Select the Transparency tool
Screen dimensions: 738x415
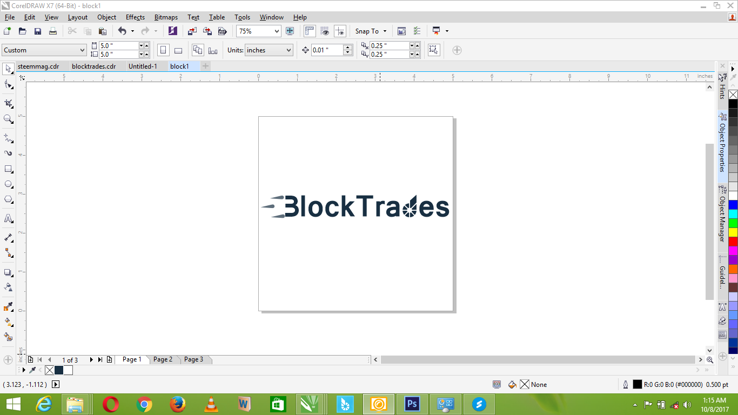click(x=8, y=287)
